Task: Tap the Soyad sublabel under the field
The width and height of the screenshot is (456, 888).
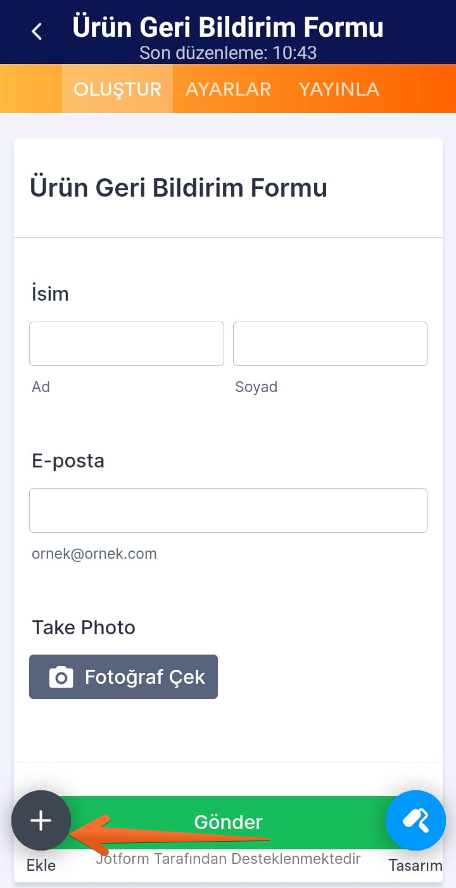Action: point(256,387)
